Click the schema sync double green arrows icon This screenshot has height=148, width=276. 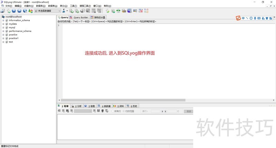click(118, 11)
